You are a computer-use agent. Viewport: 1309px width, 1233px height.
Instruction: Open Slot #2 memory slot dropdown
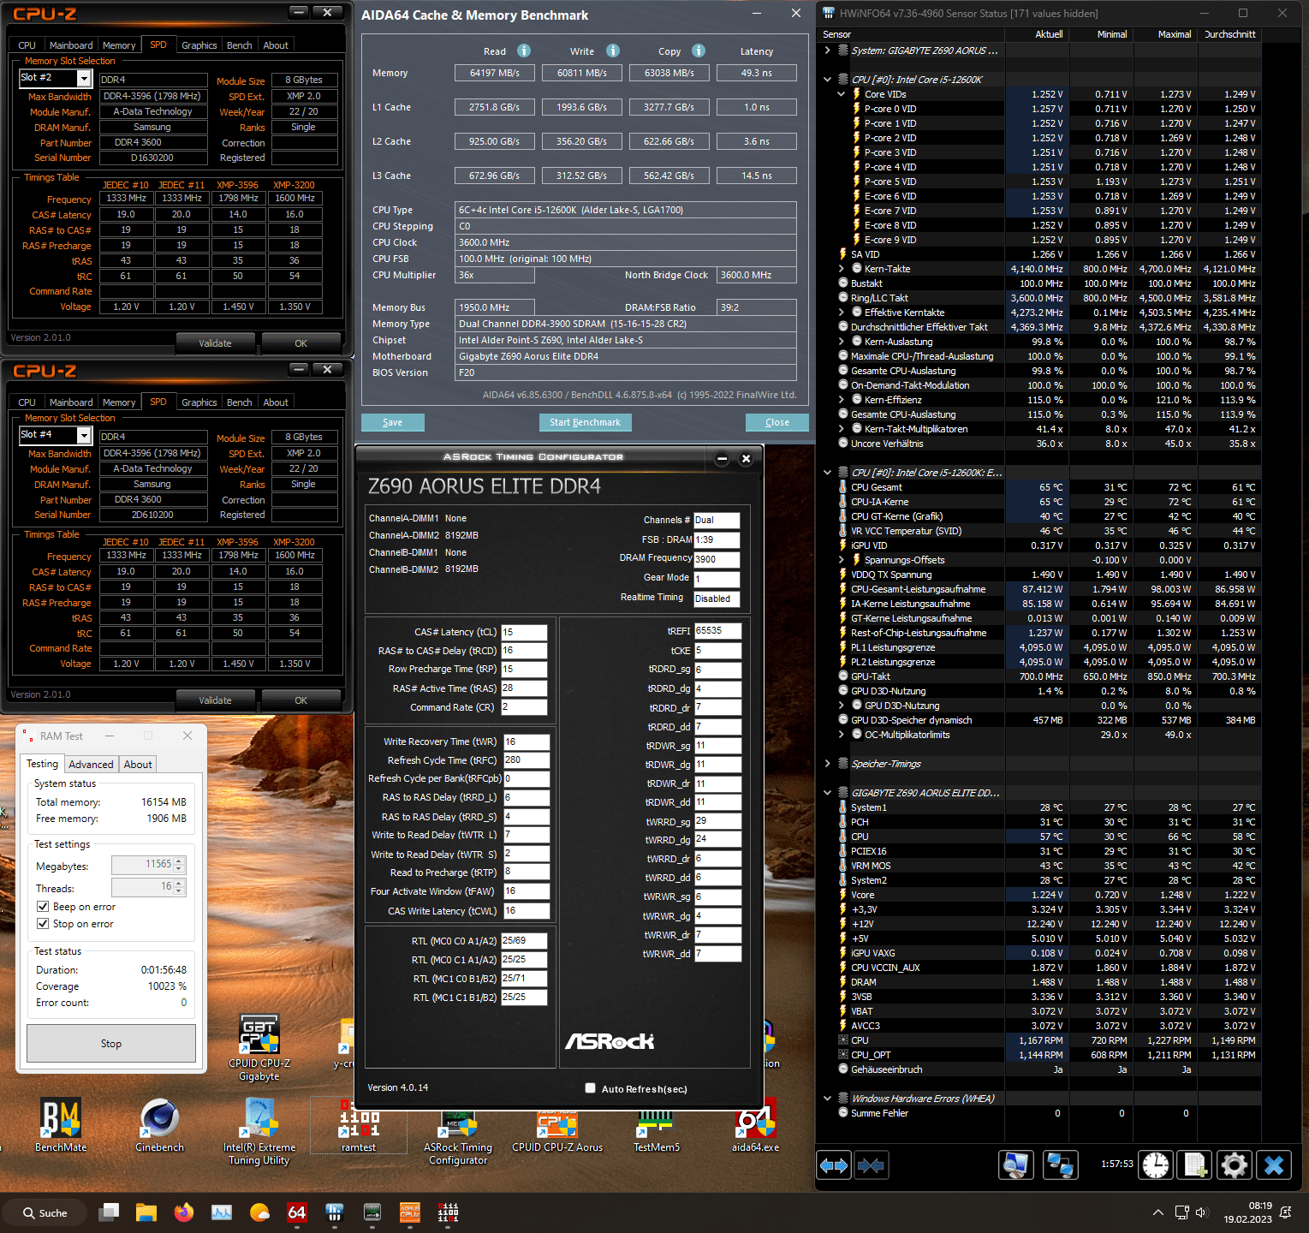point(84,78)
